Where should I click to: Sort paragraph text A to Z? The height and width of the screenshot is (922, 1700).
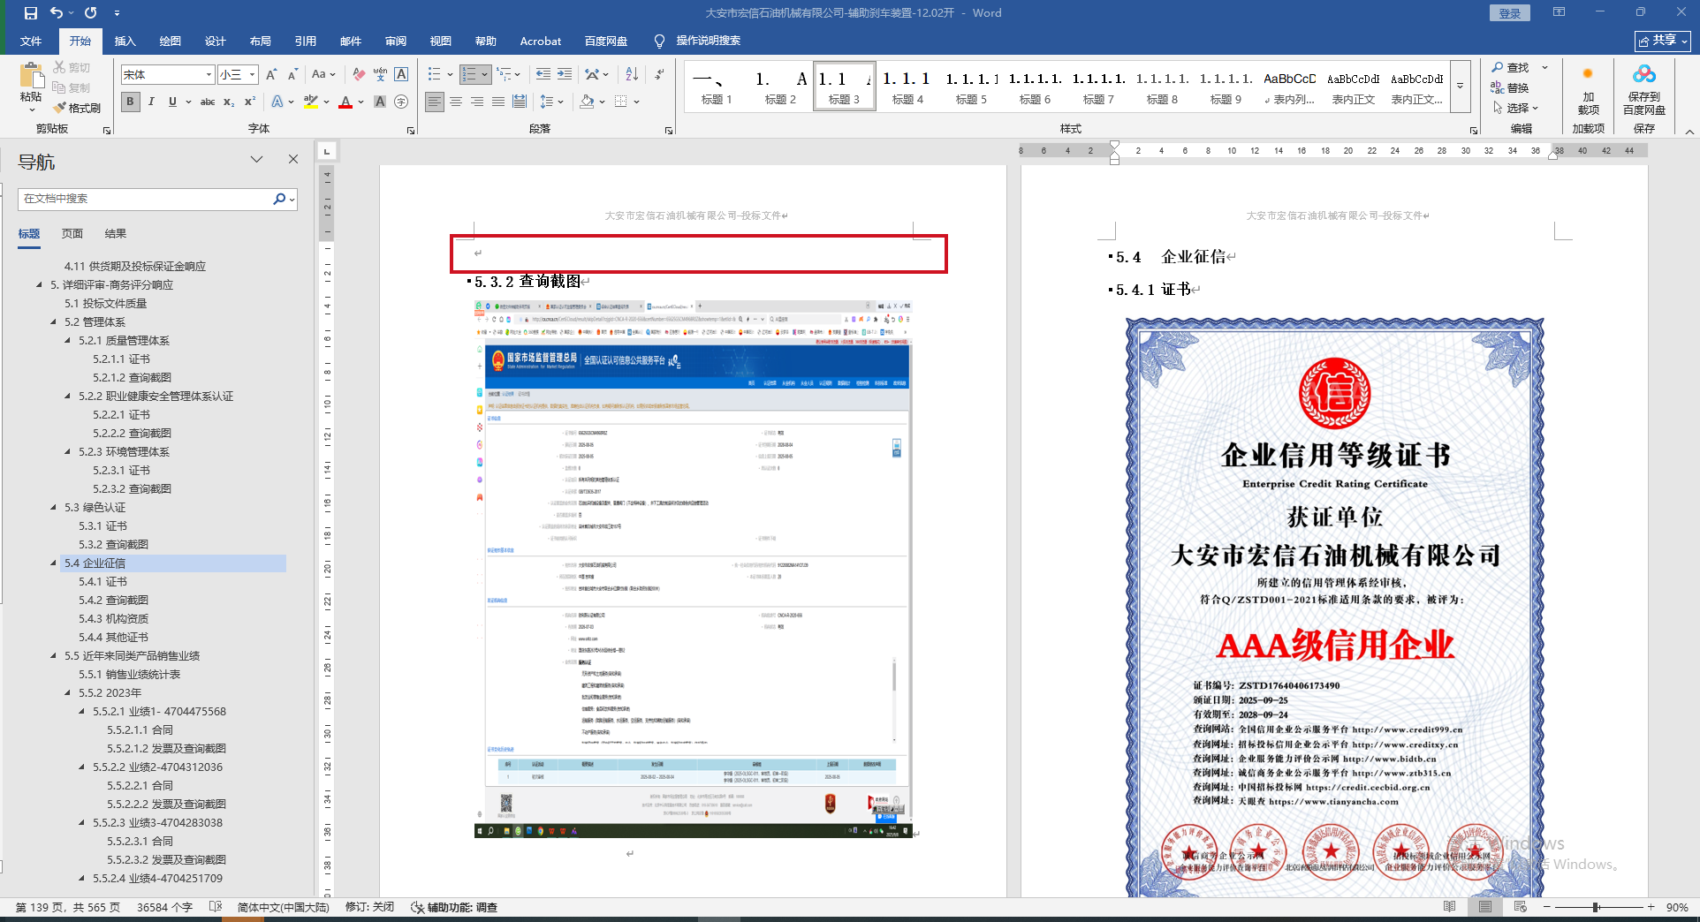(632, 75)
